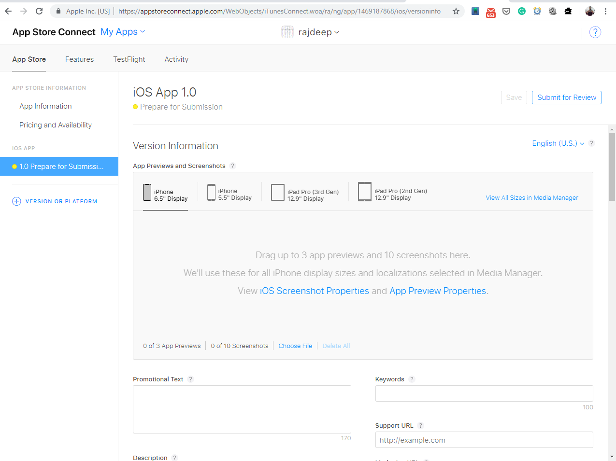
Task: Click the scrollbar down arrow
Action: [612, 457]
